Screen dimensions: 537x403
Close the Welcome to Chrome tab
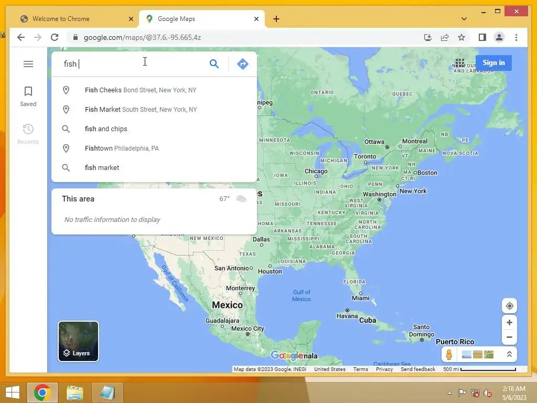[131, 19]
